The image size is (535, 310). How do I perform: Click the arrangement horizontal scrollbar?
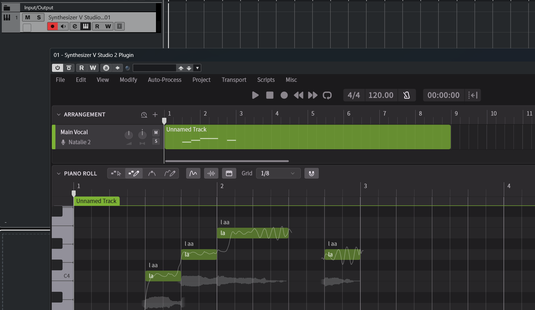[x=227, y=161]
